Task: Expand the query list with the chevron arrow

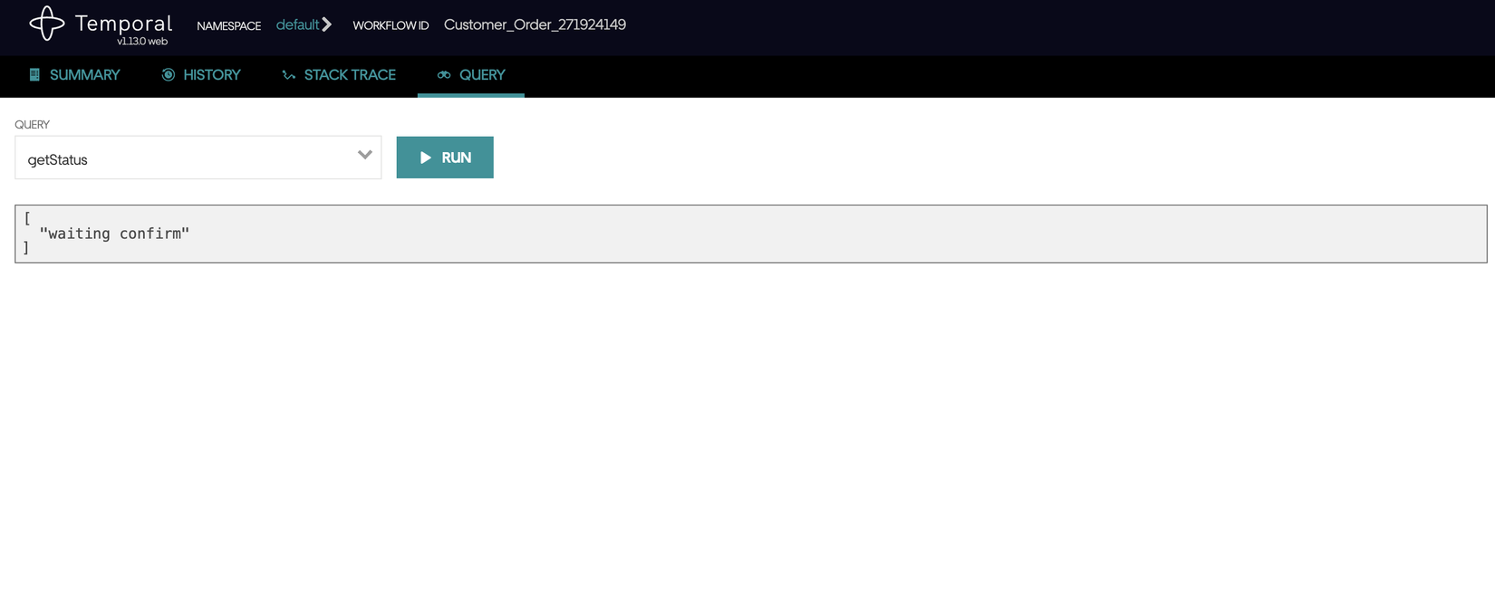Action: tap(365, 155)
